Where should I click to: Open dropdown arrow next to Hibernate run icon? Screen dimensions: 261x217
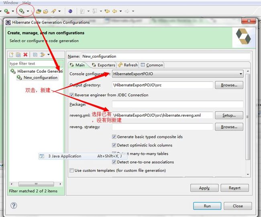(x=28, y=11)
